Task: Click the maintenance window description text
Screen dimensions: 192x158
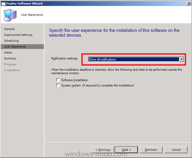Action: pos(116,71)
